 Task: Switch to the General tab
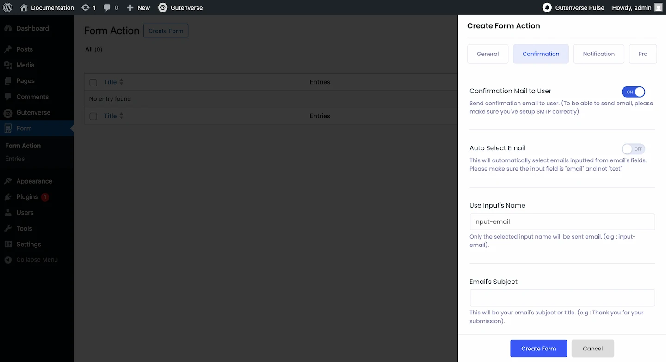pyautogui.click(x=487, y=54)
